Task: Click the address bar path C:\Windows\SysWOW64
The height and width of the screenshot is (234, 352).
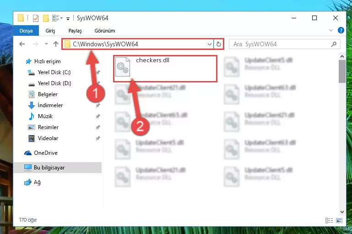Action: coord(105,44)
